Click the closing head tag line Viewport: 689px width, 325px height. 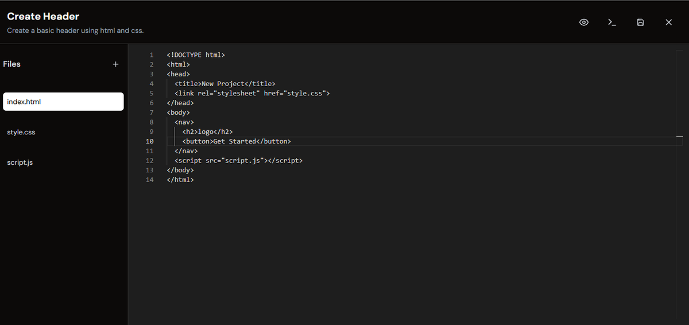tap(180, 103)
